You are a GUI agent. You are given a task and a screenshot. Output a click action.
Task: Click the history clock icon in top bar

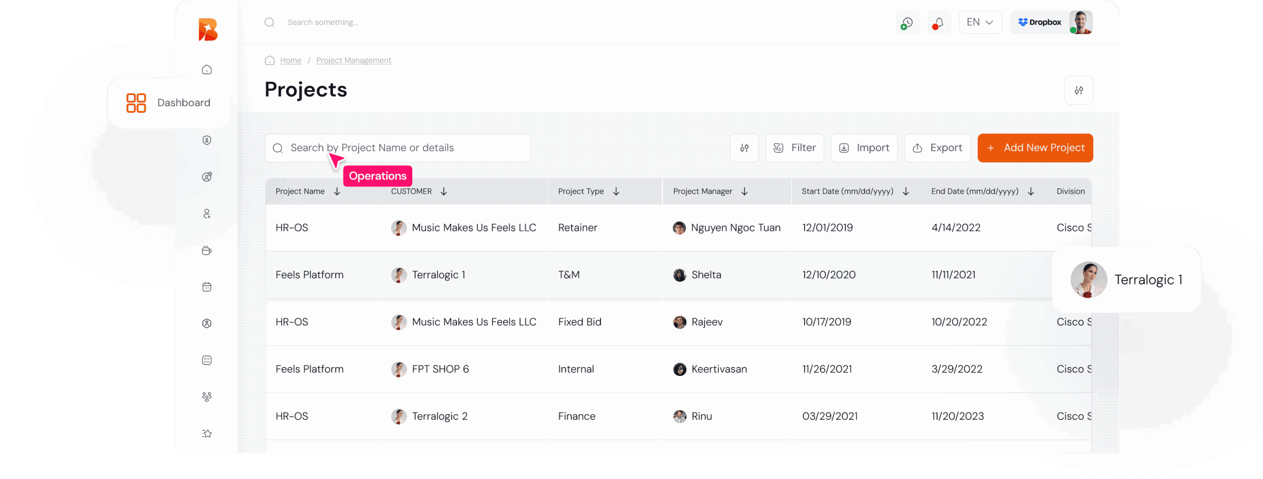click(x=907, y=23)
